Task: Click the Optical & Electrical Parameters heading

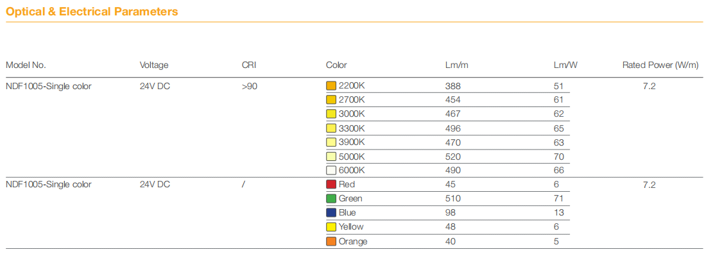Action: point(92,12)
